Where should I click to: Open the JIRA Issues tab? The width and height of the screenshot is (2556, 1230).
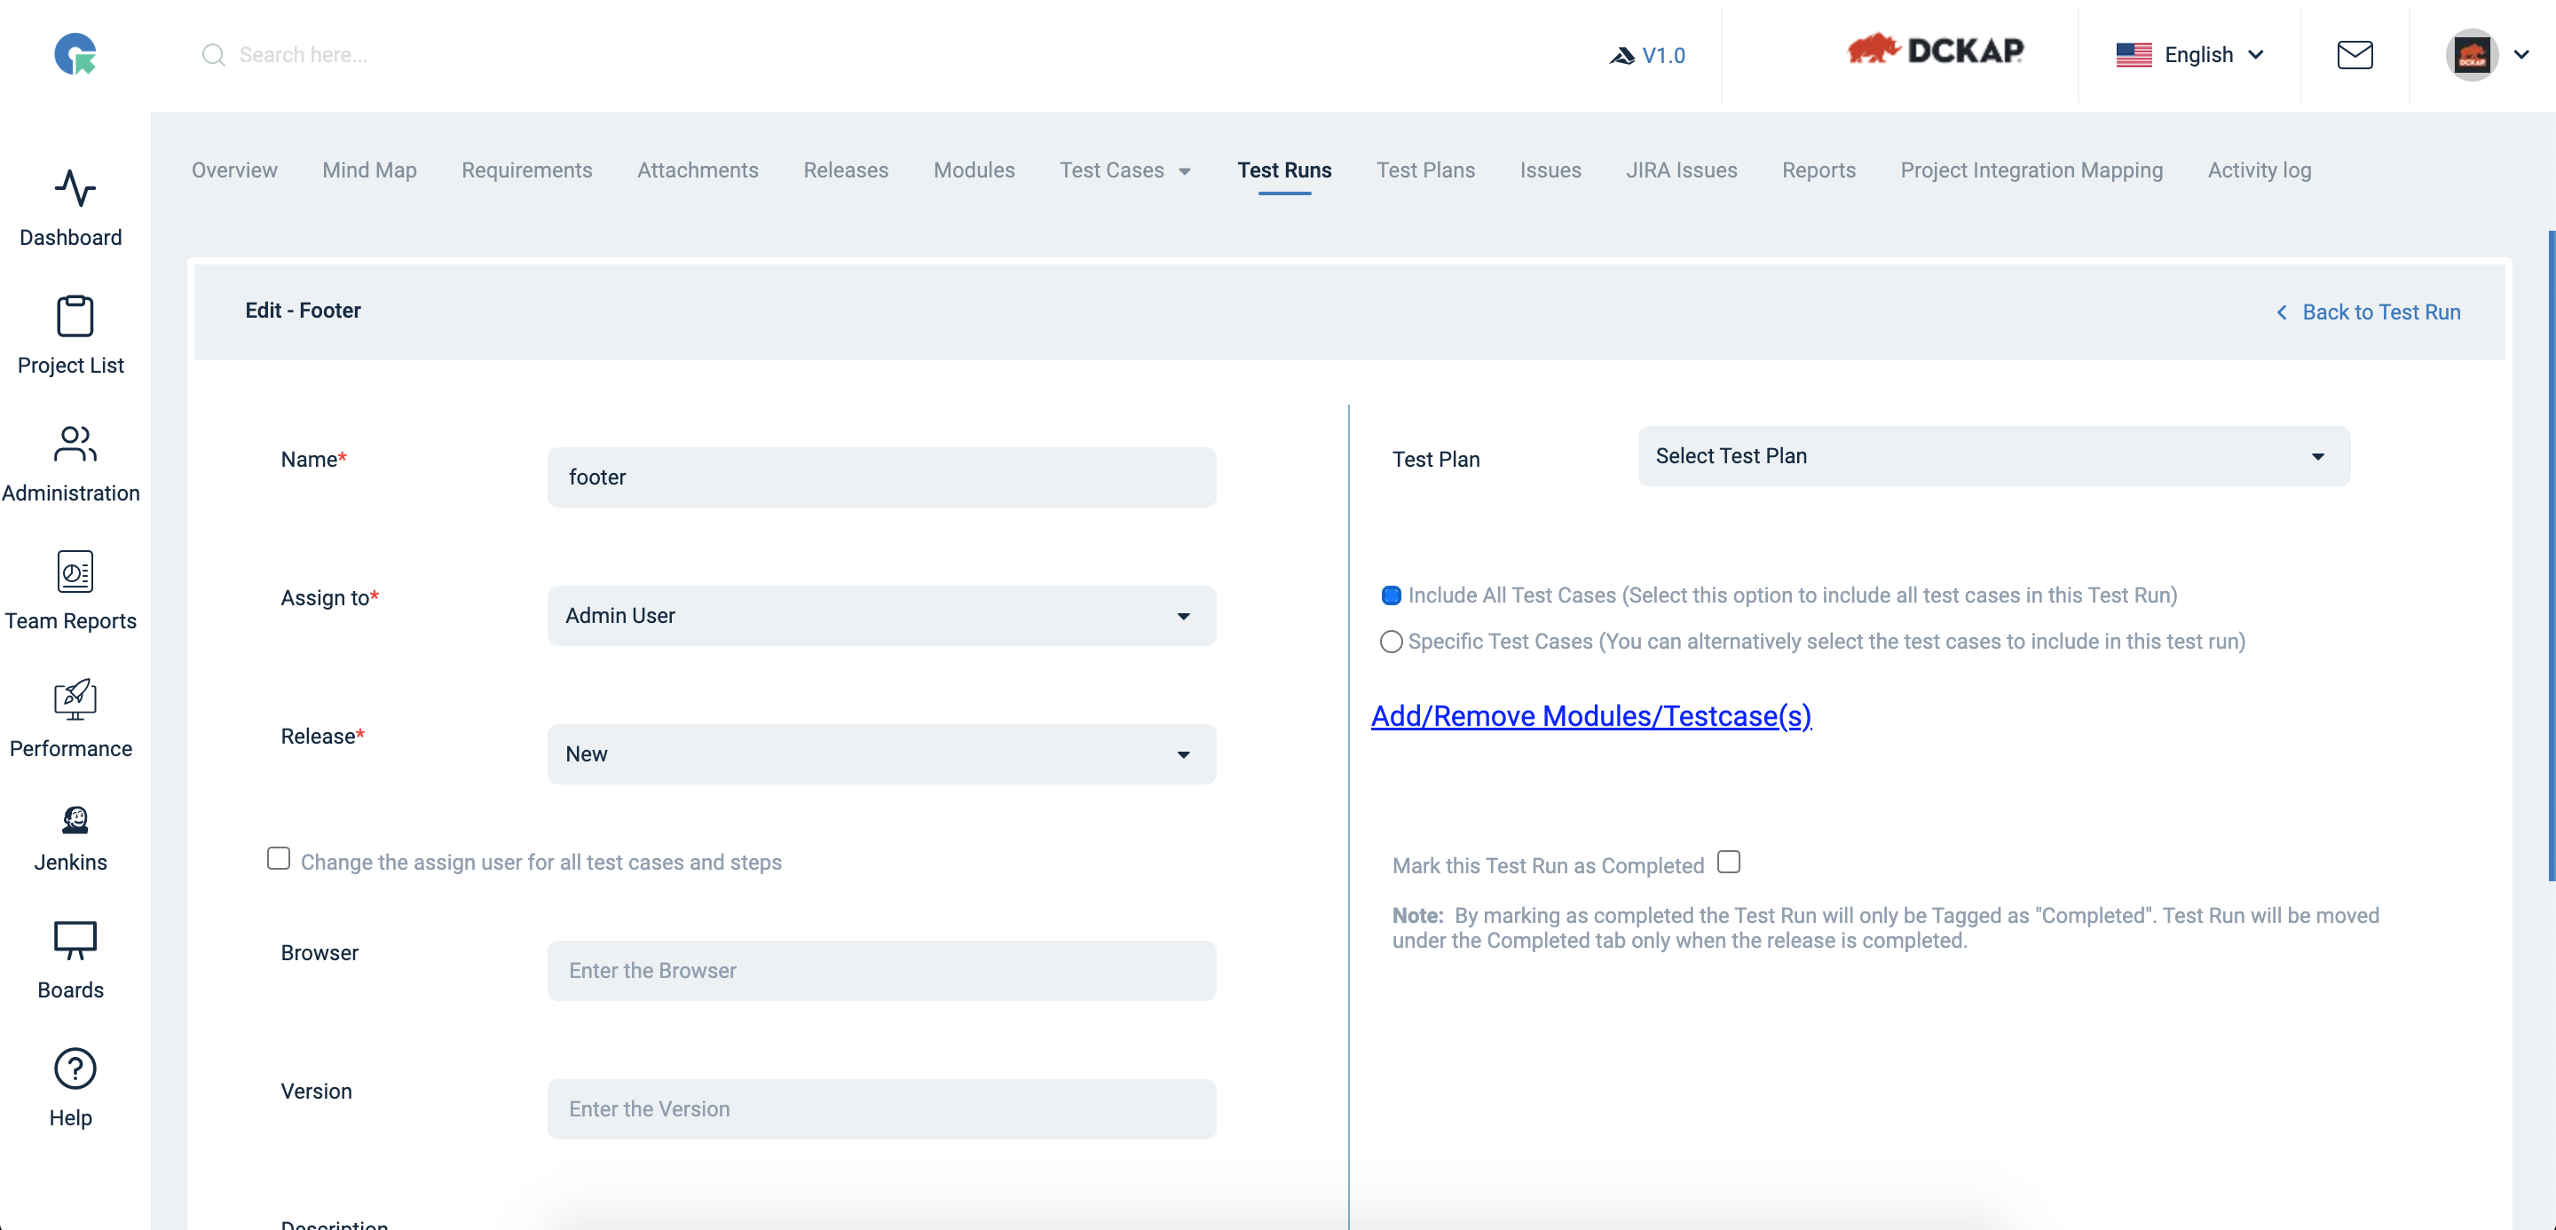(1681, 170)
